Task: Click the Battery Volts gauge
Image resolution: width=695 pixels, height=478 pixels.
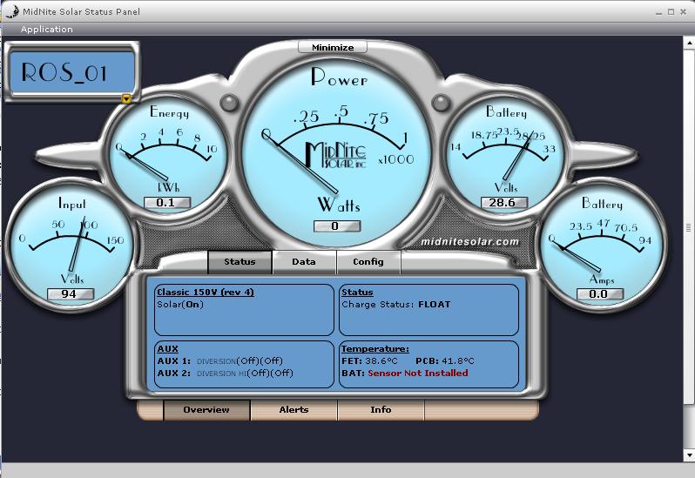Action: 504,157
